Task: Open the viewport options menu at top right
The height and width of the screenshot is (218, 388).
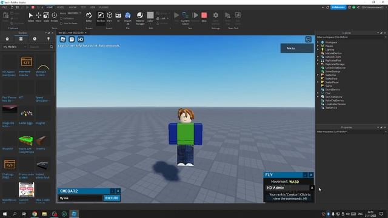Action: 308,39
